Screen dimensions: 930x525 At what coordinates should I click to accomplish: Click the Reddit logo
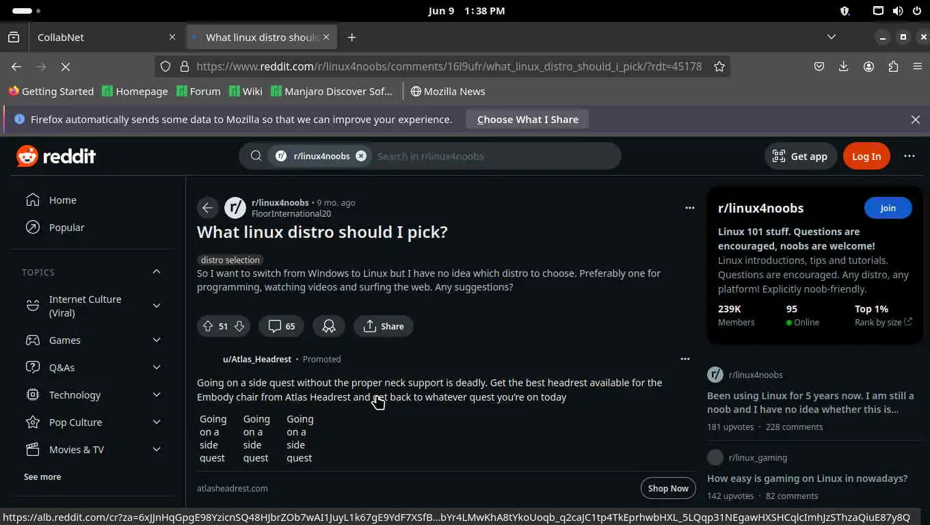tap(56, 156)
